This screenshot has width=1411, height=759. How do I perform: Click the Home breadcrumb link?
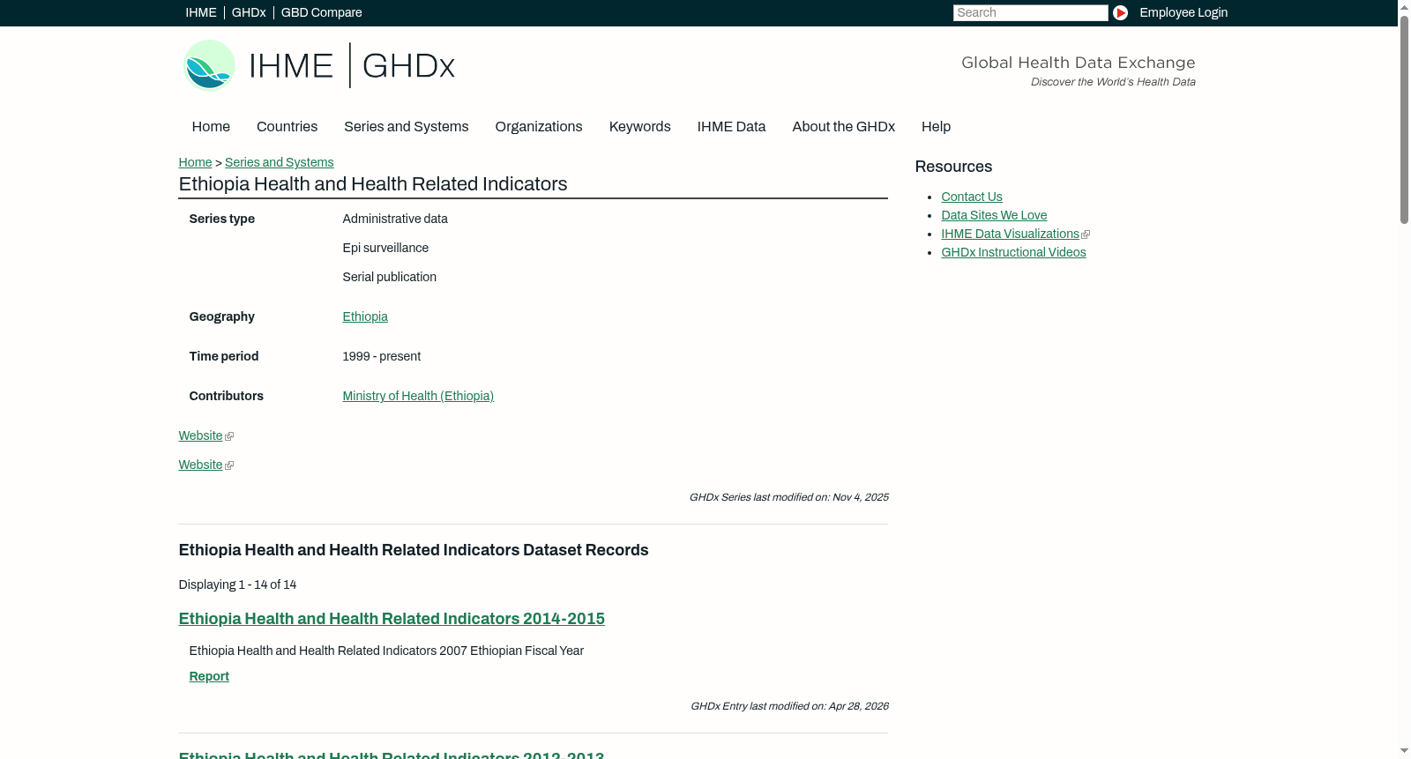click(195, 162)
